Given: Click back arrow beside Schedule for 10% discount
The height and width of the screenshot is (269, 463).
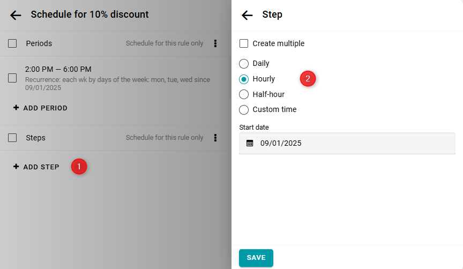Looking at the screenshot, I should click(16, 15).
